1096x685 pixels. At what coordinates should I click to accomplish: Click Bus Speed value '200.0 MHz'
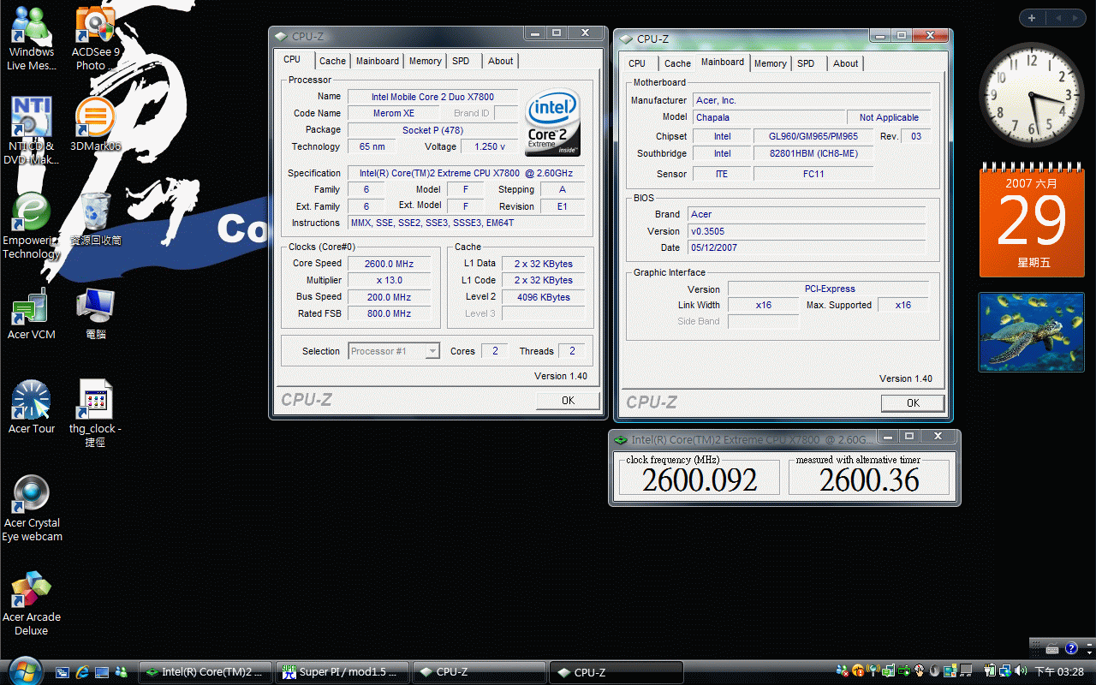(x=389, y=297)
